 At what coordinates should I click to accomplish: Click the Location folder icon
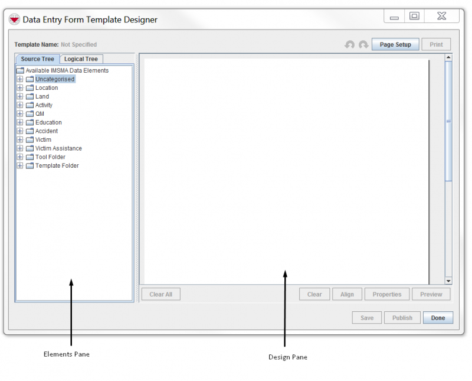coord(29,88)
